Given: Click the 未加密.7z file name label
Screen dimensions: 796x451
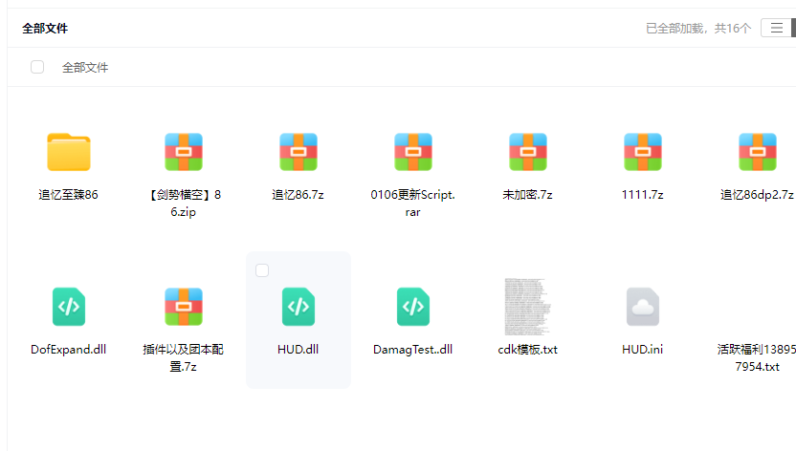Looking at the screenshot, I should point(527,195).
